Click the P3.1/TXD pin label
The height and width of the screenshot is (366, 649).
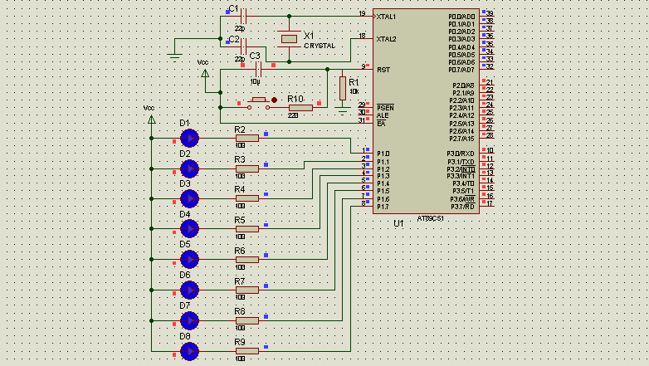click(461, 162)
